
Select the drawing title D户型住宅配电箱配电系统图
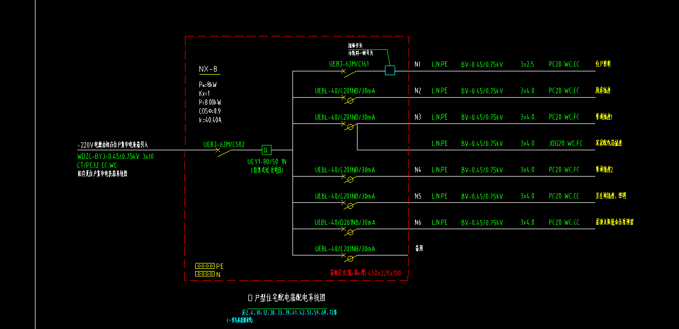tap(287, 297)
